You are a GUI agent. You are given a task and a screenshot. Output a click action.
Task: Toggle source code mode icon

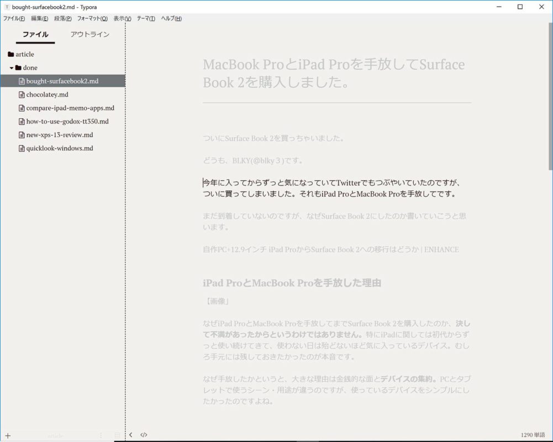click(144, 435)
